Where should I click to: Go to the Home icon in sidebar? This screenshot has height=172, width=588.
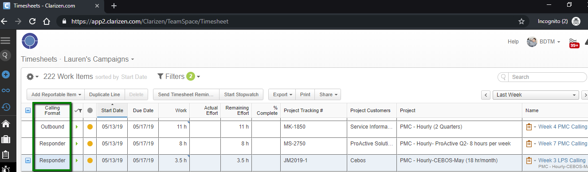[x=6, y=123]
